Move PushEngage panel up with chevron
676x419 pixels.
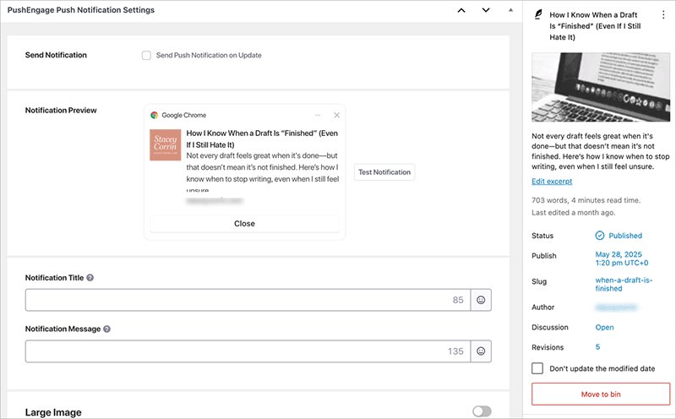[461, 10]
